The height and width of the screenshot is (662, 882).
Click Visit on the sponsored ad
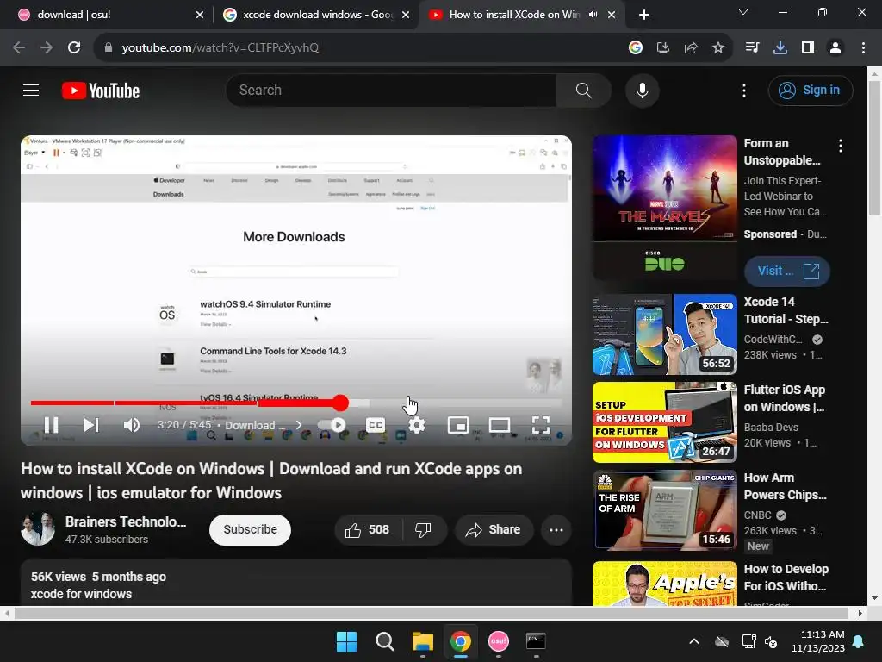pyautogui.click(x=786, y=272)
